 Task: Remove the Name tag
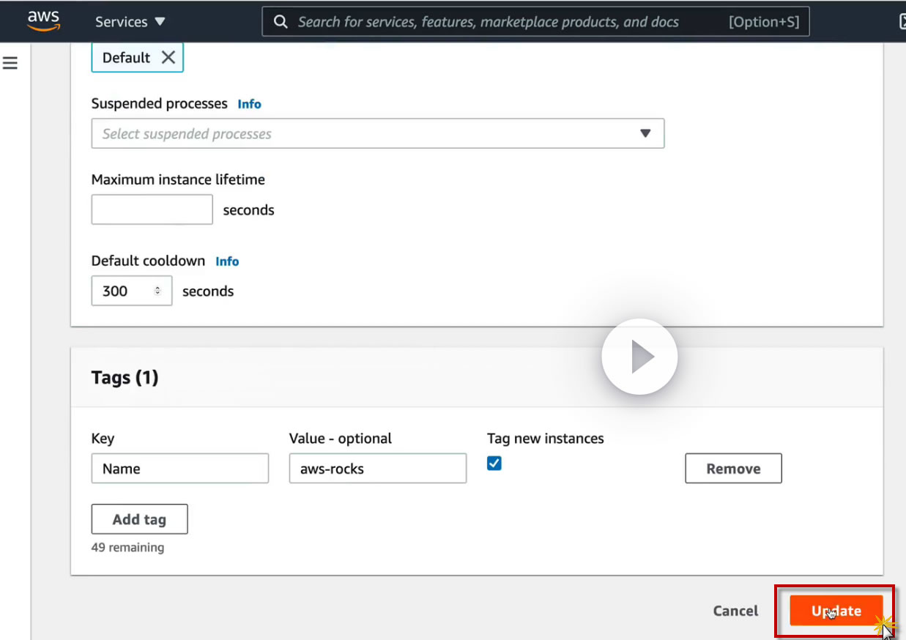[733, 469]
